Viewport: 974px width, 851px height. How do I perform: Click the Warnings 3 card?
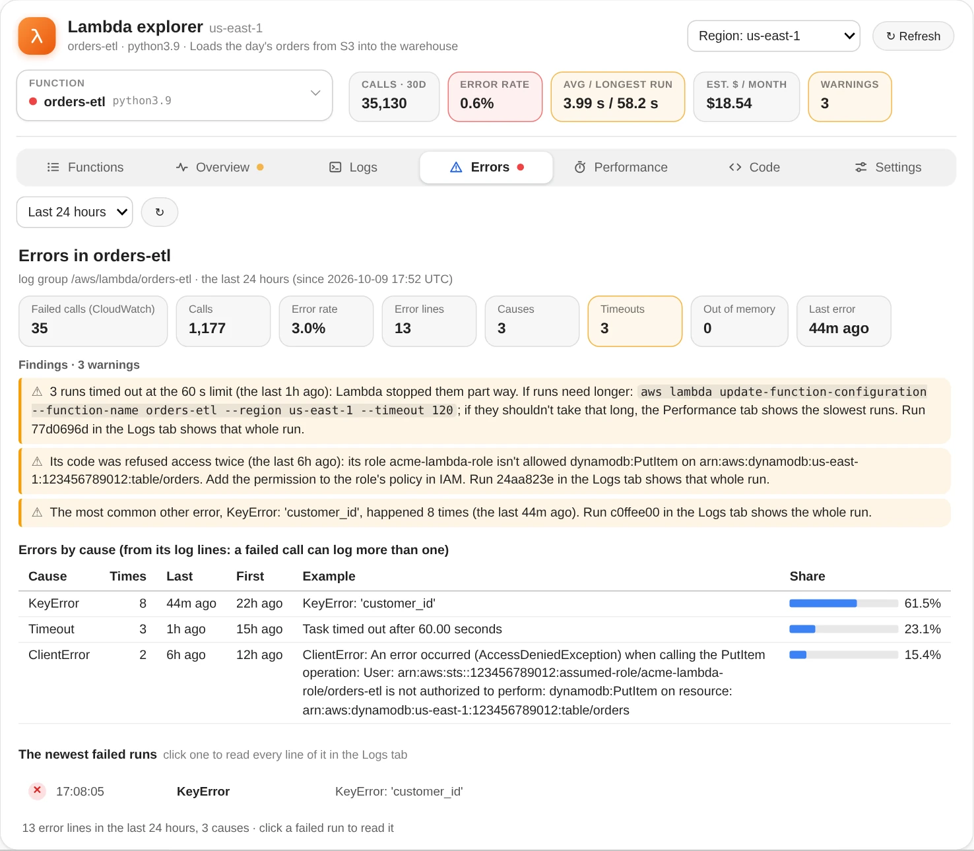850,97
